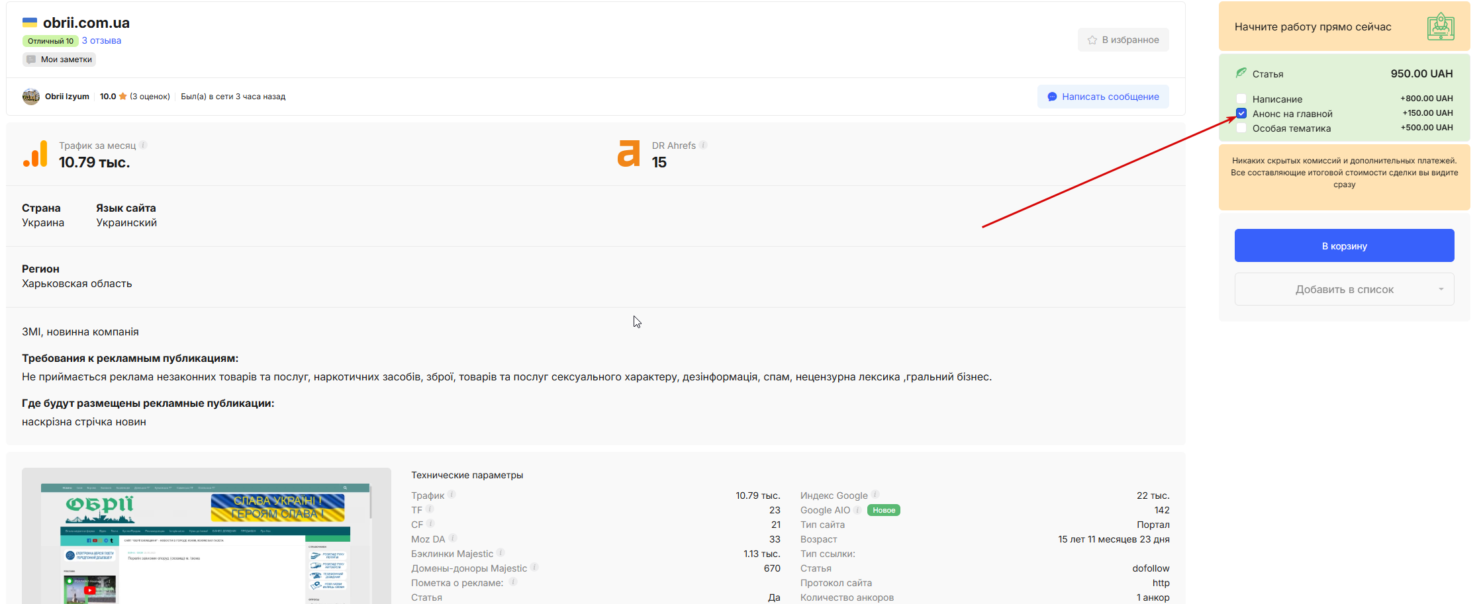This screenshot has height=604, width=1483.
Task: Click the dofollow link type value
Action: pyautogui.click(x=1151, y=568)
